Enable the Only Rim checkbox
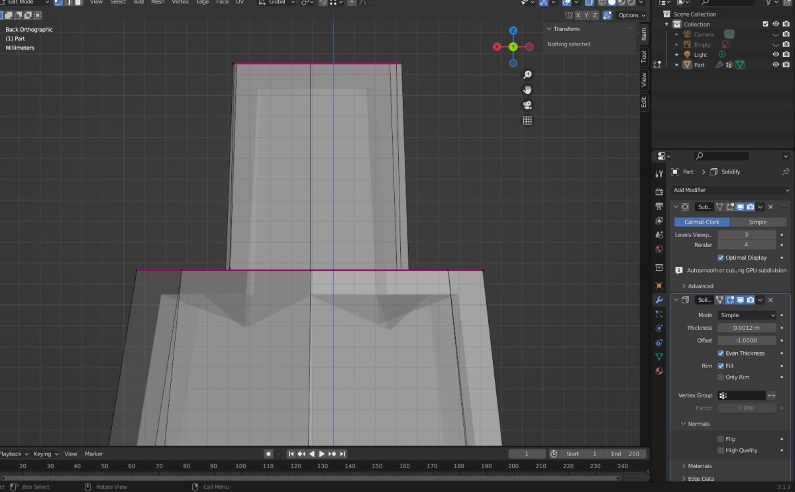The height and width of the screenshot is (492, 795). point(721,377)
